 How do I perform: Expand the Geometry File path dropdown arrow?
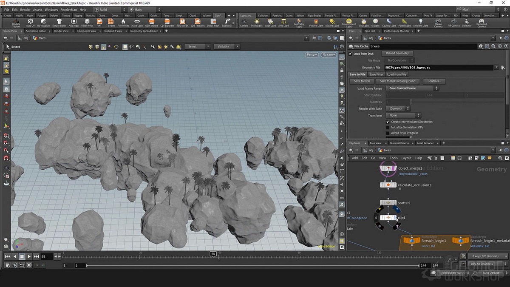tap(496, 68)
